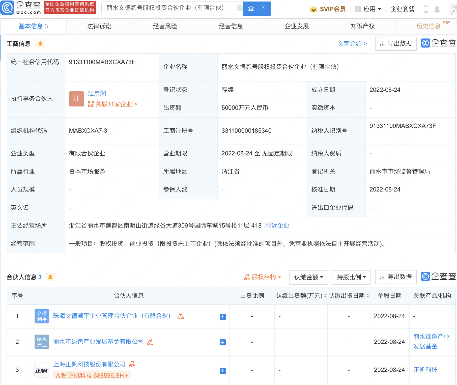Image resolution: width=457 pixels, height=385 pixels.
Task: Expand the A股|正帆科技 688596.SH tag
Action: click(92, 375)
